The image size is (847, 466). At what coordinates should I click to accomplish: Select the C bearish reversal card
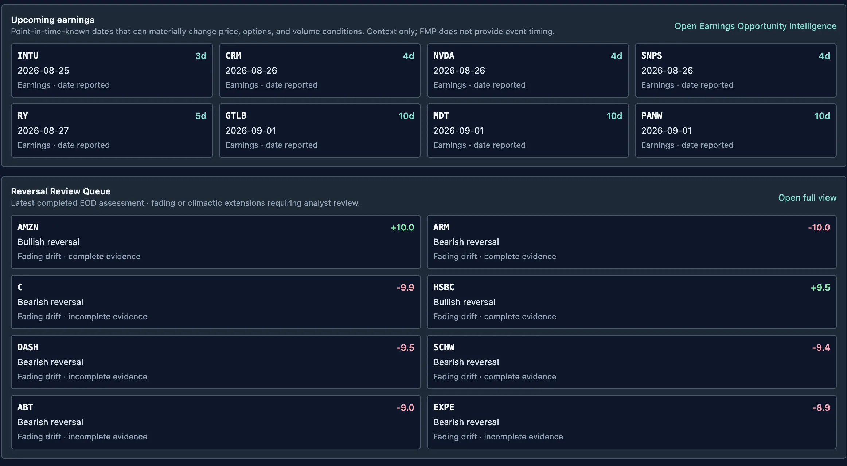pyautogui.click(x=216, y=302)
